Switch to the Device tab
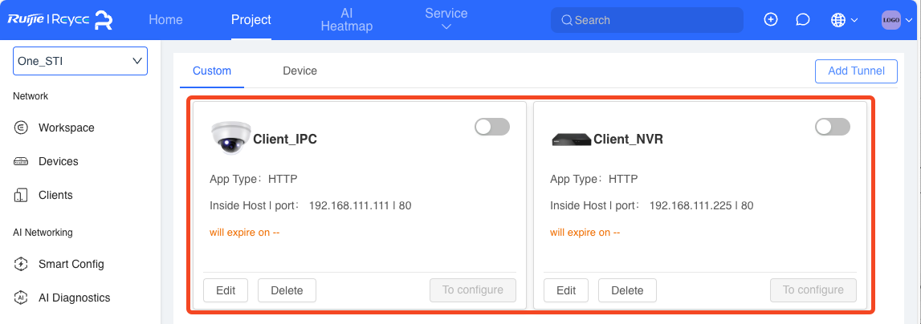 tap(300, 71)
